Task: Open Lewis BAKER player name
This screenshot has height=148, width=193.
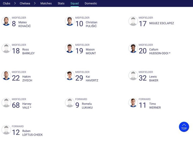Action: (x=154, y=78)
